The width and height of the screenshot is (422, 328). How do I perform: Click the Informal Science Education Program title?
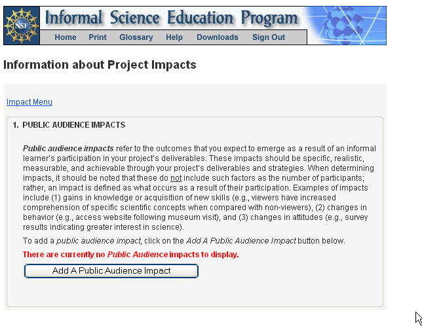pos(171,18)
